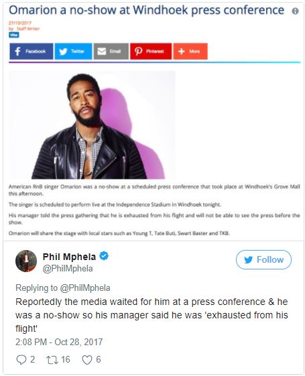Image resolution: width=305 pixels, height=376 pixels.
Task: Click the envelope Email icon
Action: (102, 52)
